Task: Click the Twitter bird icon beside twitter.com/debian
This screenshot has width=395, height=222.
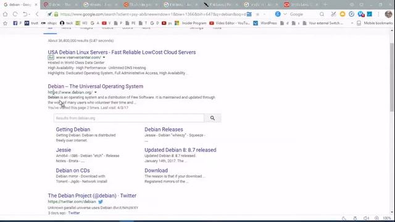Action: tap(101, 202)
